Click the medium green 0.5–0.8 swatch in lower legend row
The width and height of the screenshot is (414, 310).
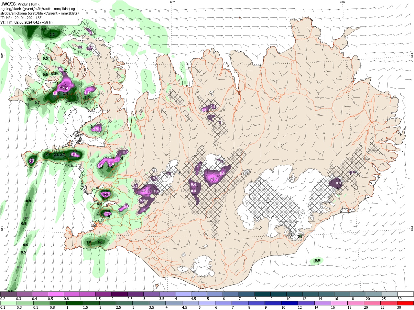click(x=41, y=303)
